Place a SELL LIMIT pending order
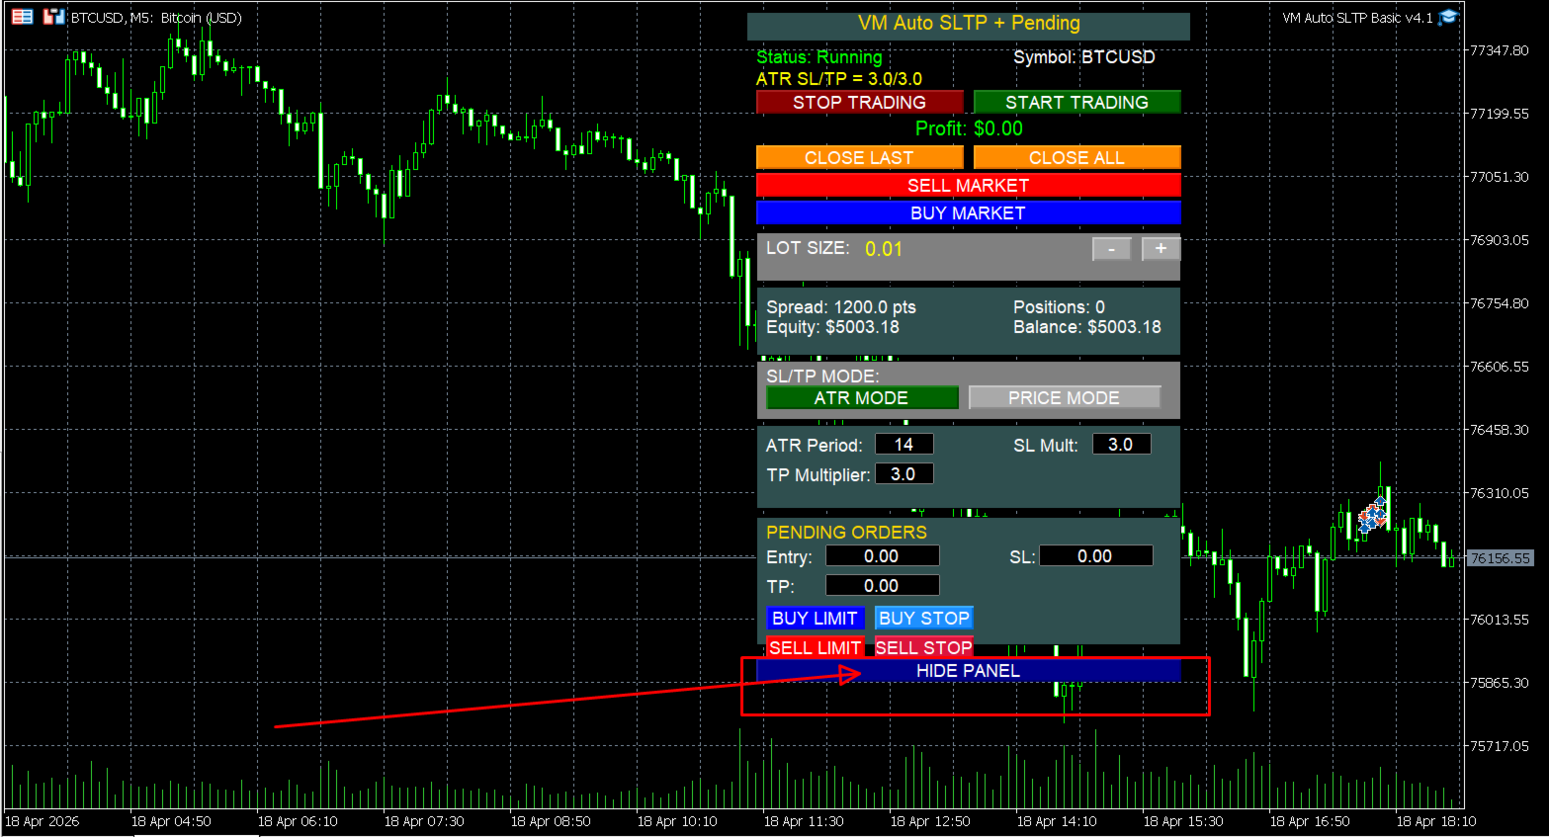The width and height of the screenshot is (1549, 837). [x=816, y=647]
